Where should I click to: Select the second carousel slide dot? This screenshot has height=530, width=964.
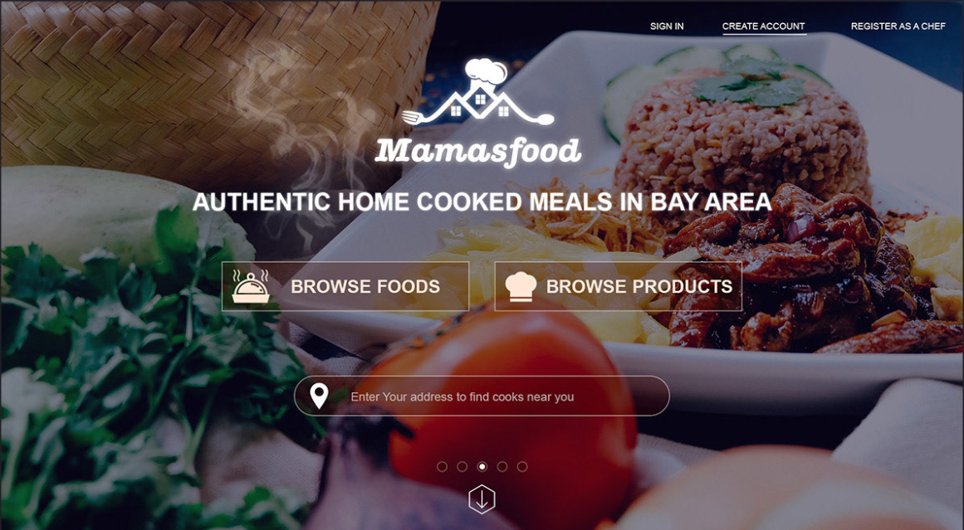(462, 467)
